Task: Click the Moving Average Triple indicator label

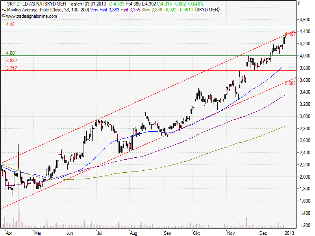Action: (28, 10)
